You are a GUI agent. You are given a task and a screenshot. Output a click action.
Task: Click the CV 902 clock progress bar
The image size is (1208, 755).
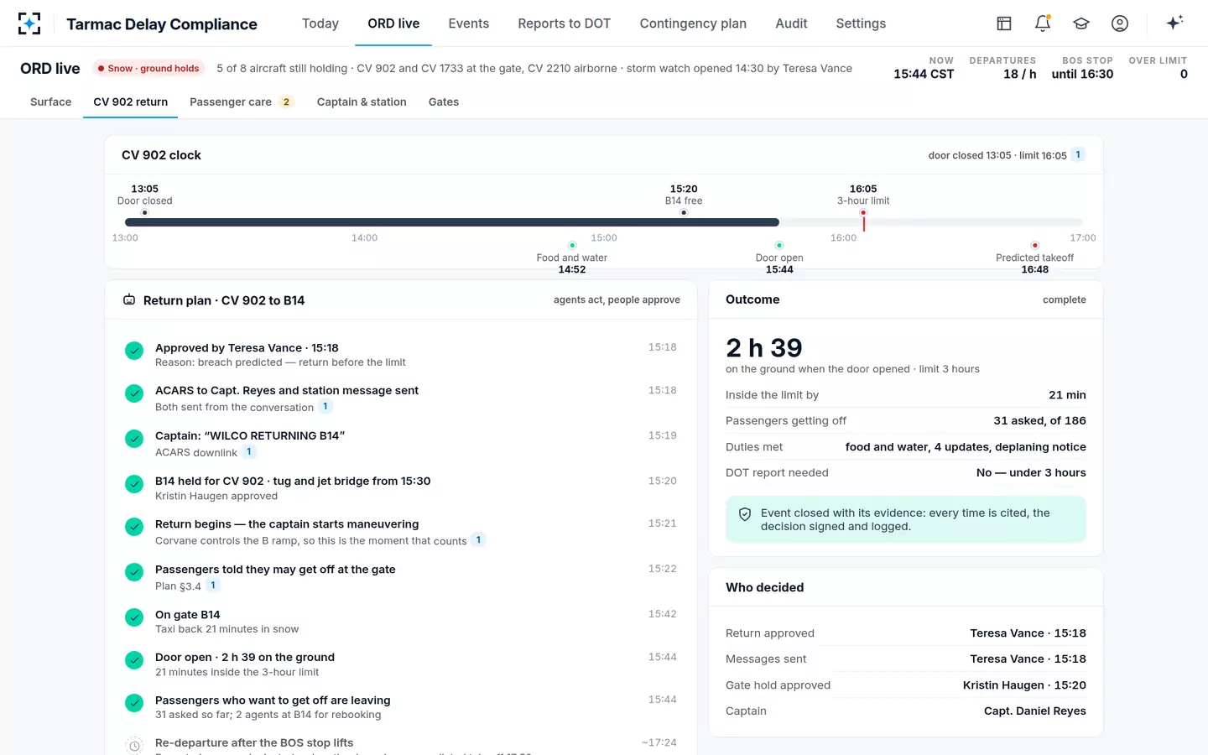tap(603, 222)
